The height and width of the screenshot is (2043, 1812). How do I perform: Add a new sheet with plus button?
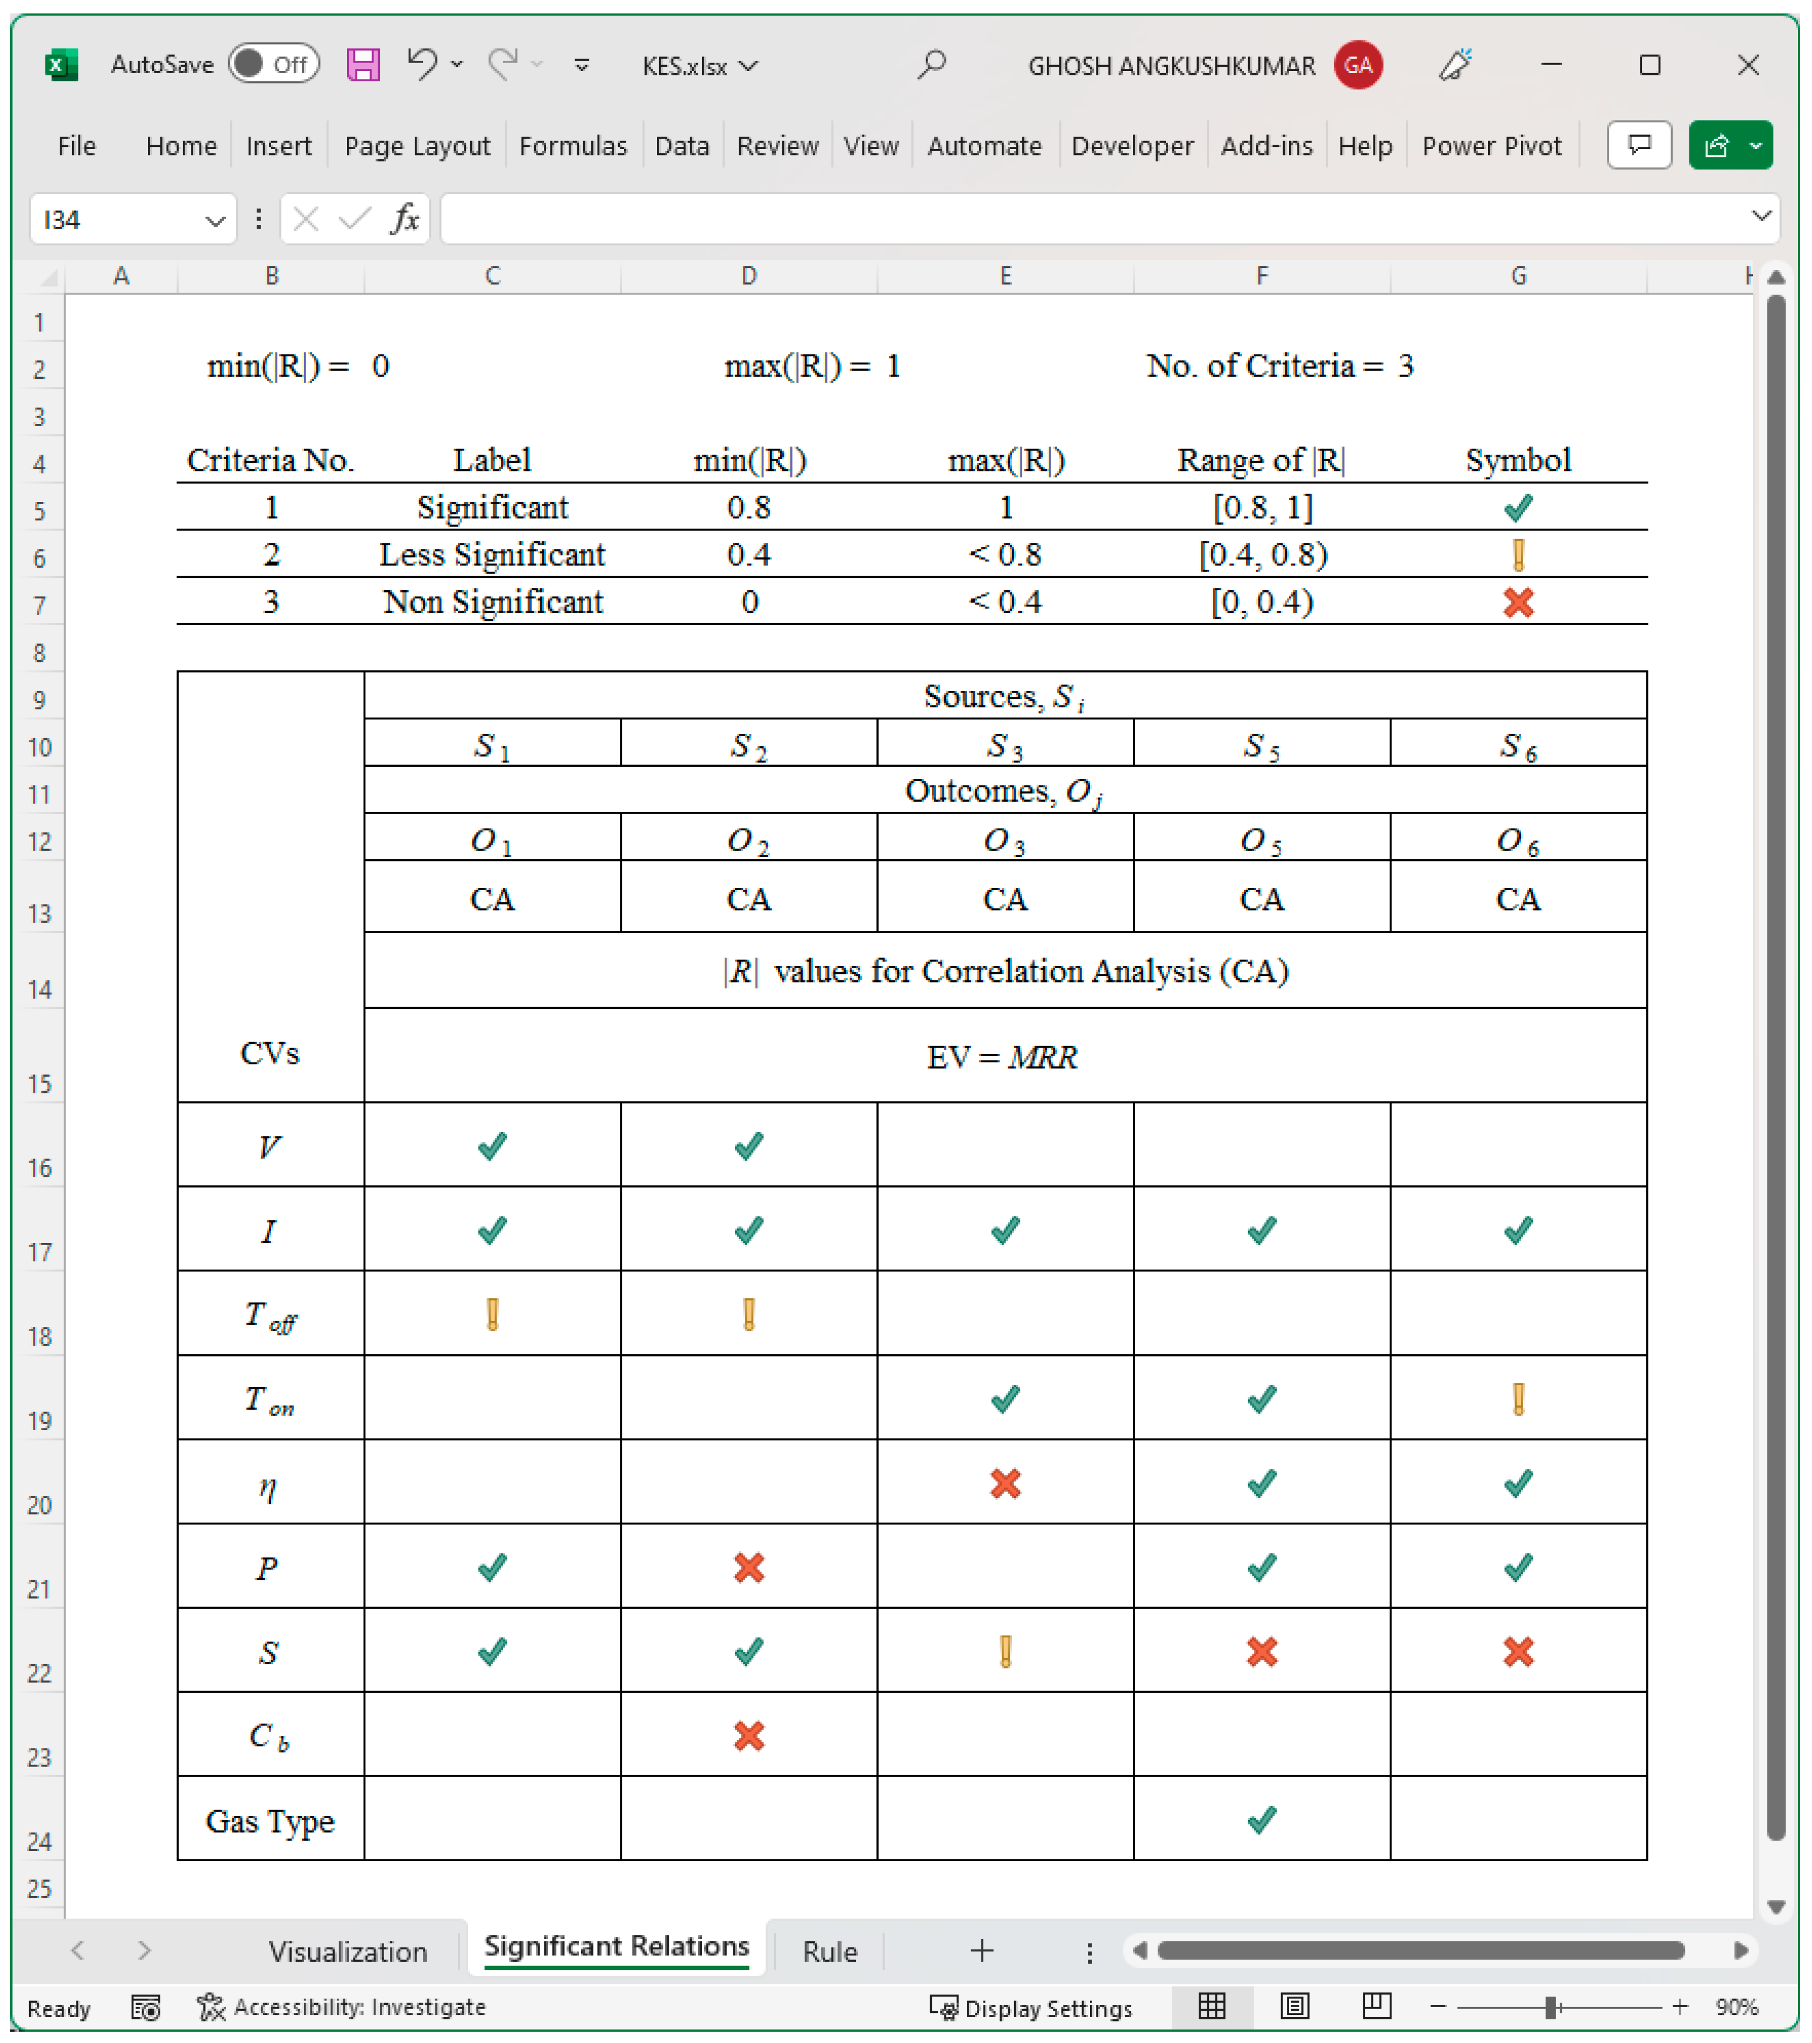[981, 1950]
